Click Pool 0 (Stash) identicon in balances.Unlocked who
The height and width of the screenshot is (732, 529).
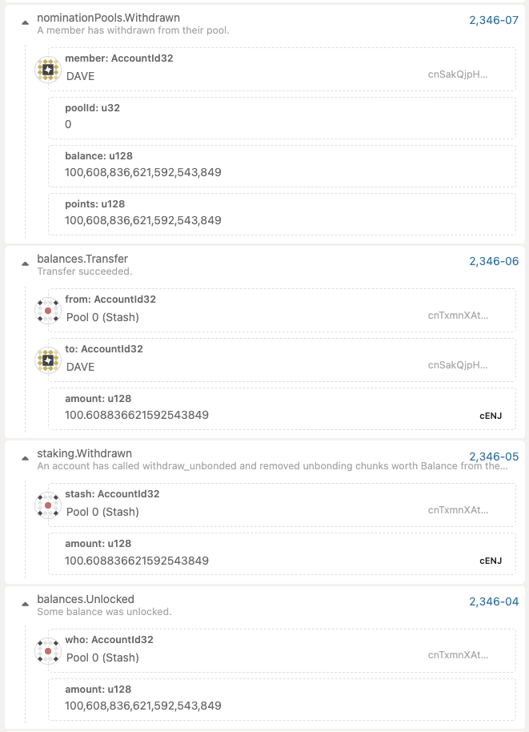48,651
